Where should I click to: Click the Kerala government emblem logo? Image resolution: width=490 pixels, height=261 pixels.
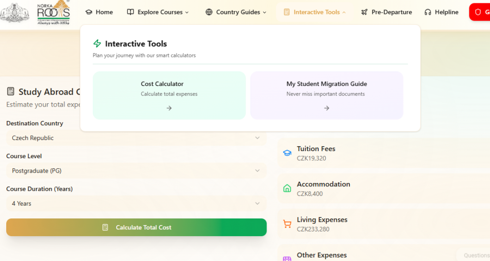point(15,12)
